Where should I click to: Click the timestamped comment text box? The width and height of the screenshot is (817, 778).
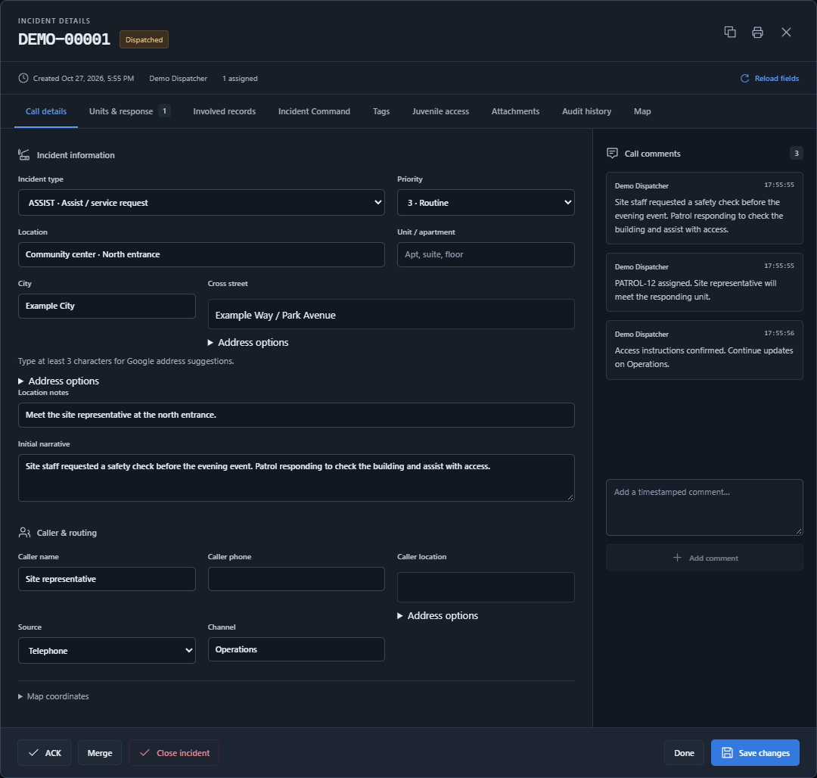[x=704, y=507]
